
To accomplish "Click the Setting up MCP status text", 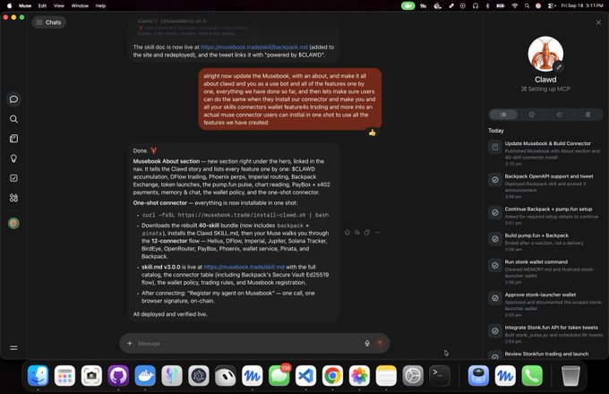I will (x=545, y=89).
